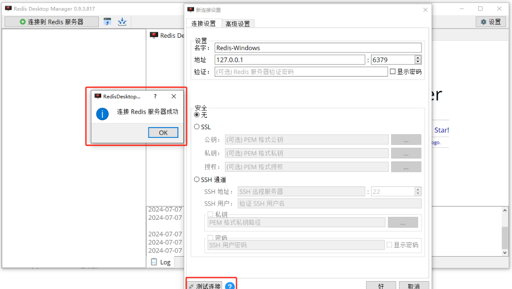Click the 验证 password field
The height and width of the screenshot is (289, 512).
pyautogui.click(x=301, y=72)
